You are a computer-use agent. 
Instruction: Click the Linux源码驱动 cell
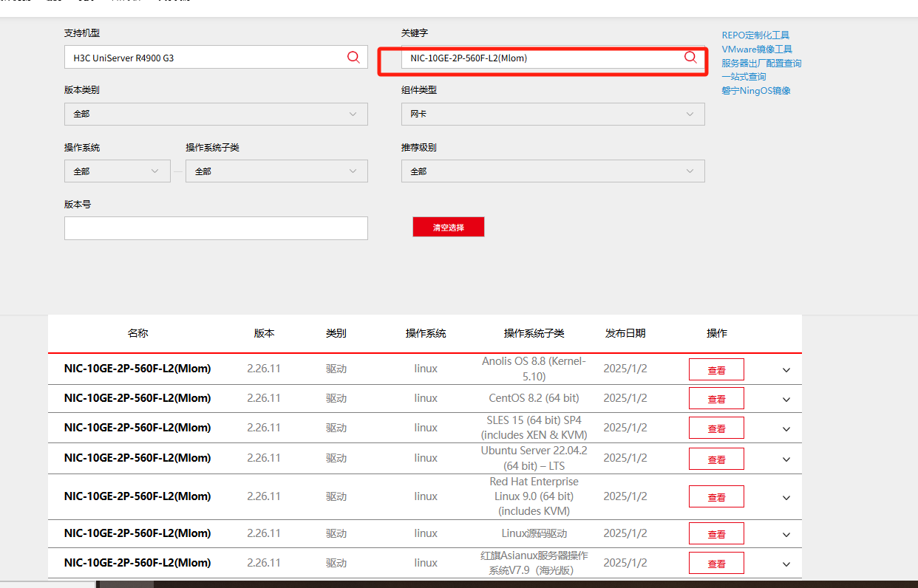(534, 533)
